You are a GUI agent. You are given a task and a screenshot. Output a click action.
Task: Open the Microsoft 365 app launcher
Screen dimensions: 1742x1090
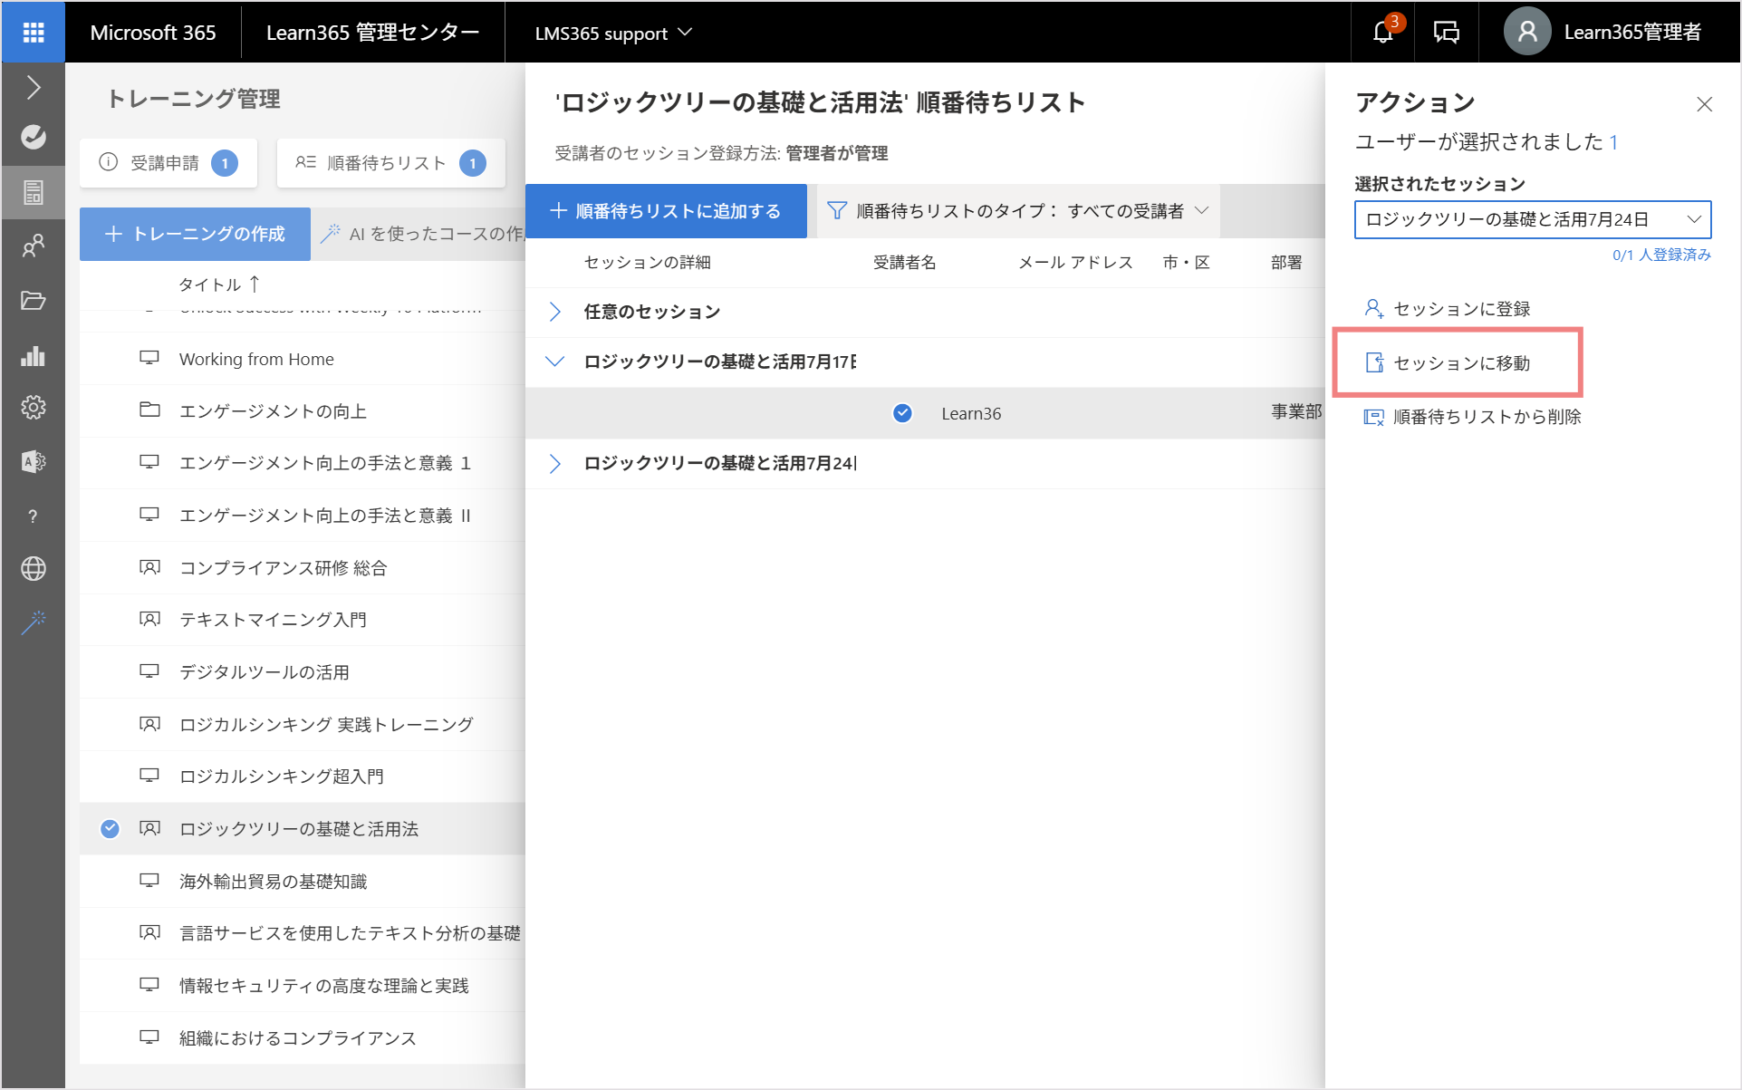pyautogui.click(x=34, y=33)
